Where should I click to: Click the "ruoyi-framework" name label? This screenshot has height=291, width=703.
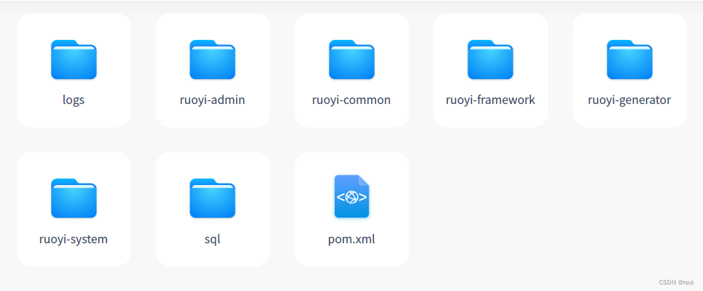[490, 99]
